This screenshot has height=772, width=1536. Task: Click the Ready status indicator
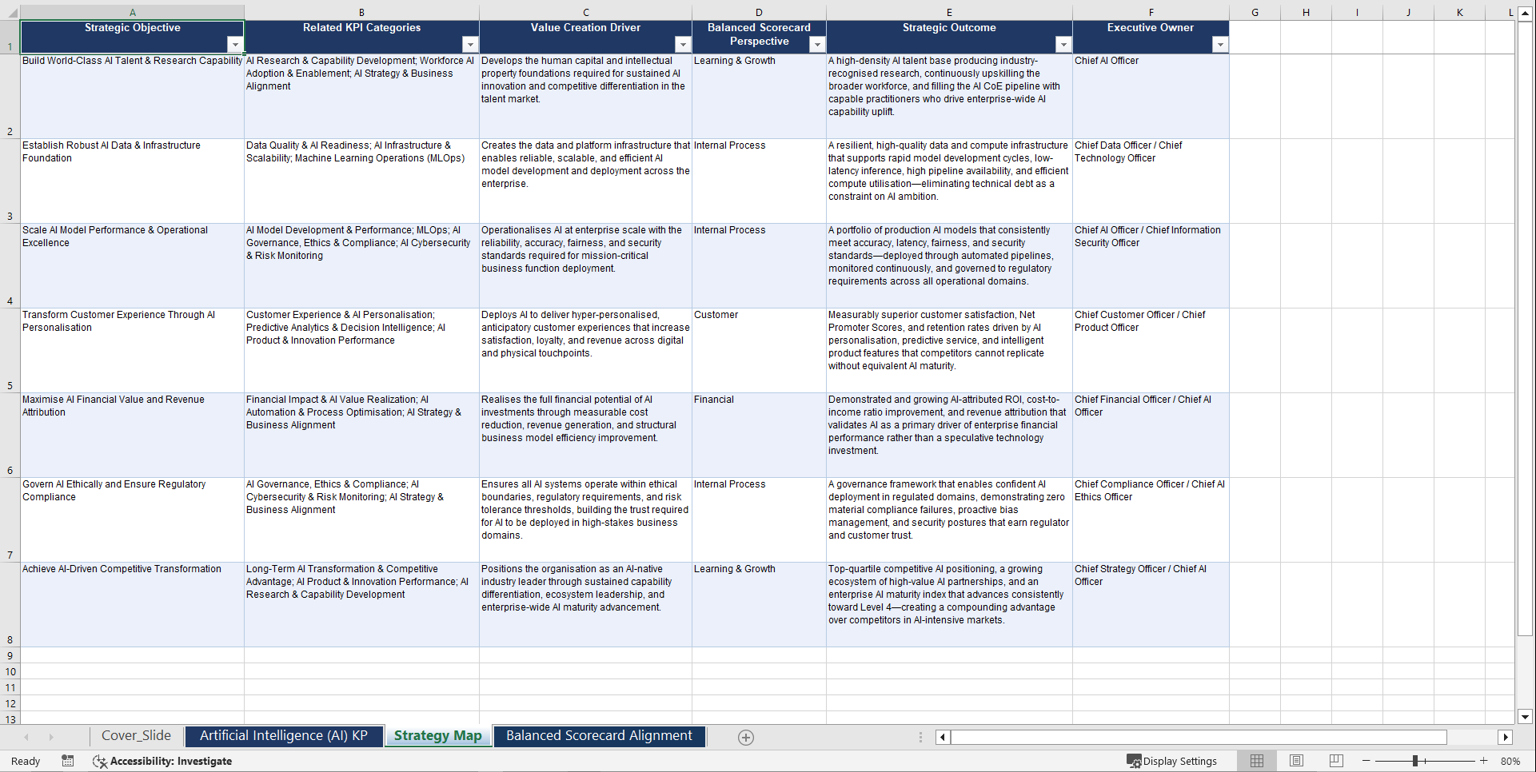(26, 761)
